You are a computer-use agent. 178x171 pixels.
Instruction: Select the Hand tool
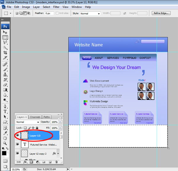pos(5,138)
